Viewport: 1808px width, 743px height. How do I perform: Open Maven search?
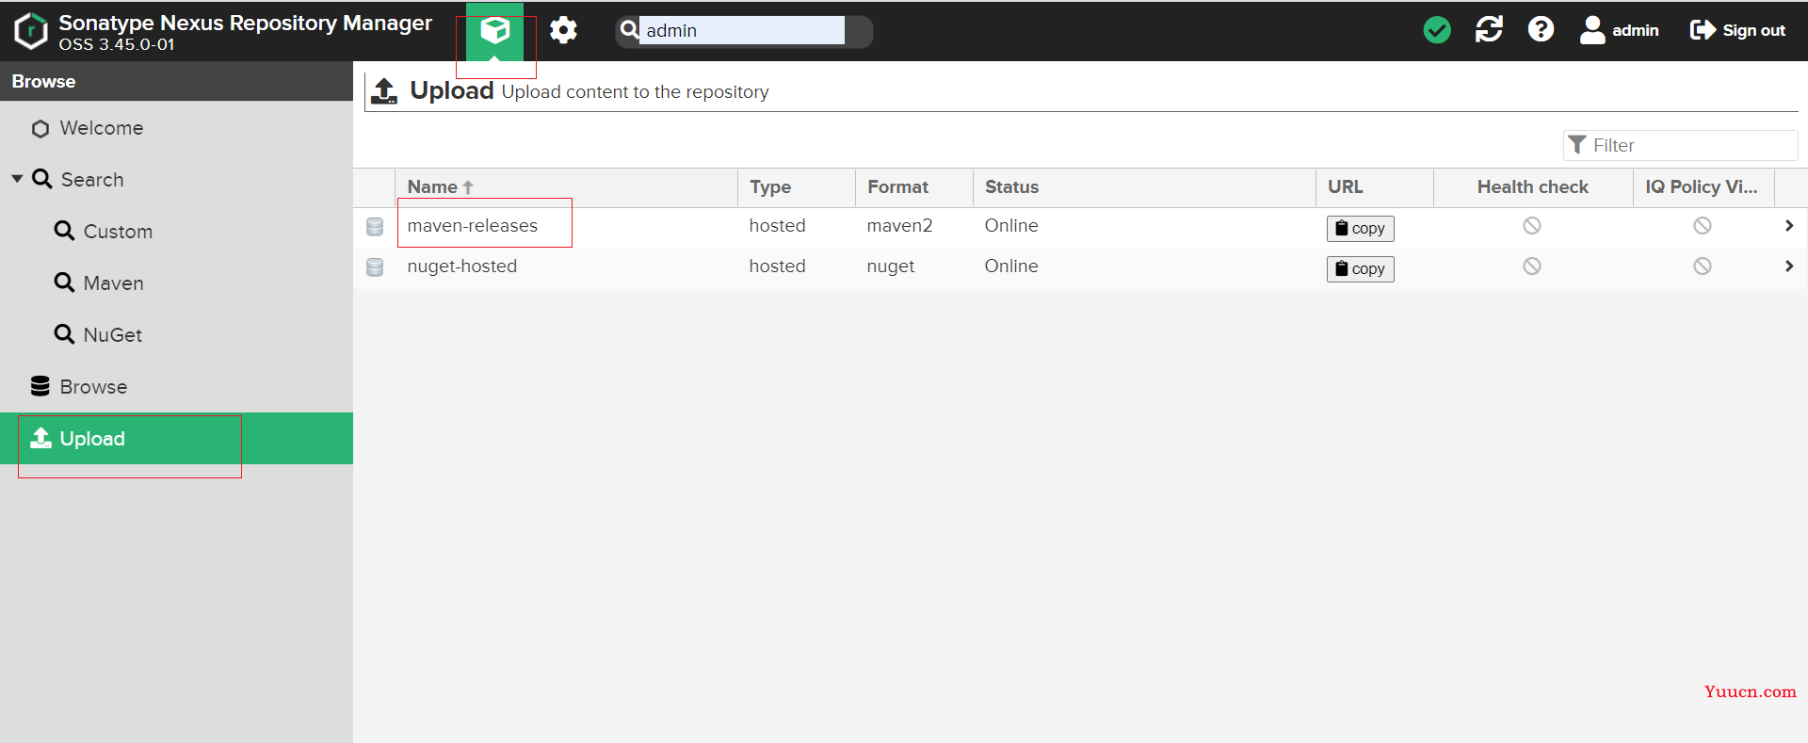pos(113,283)
